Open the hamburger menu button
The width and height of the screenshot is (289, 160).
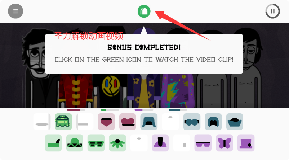click(x=15, y=11)
